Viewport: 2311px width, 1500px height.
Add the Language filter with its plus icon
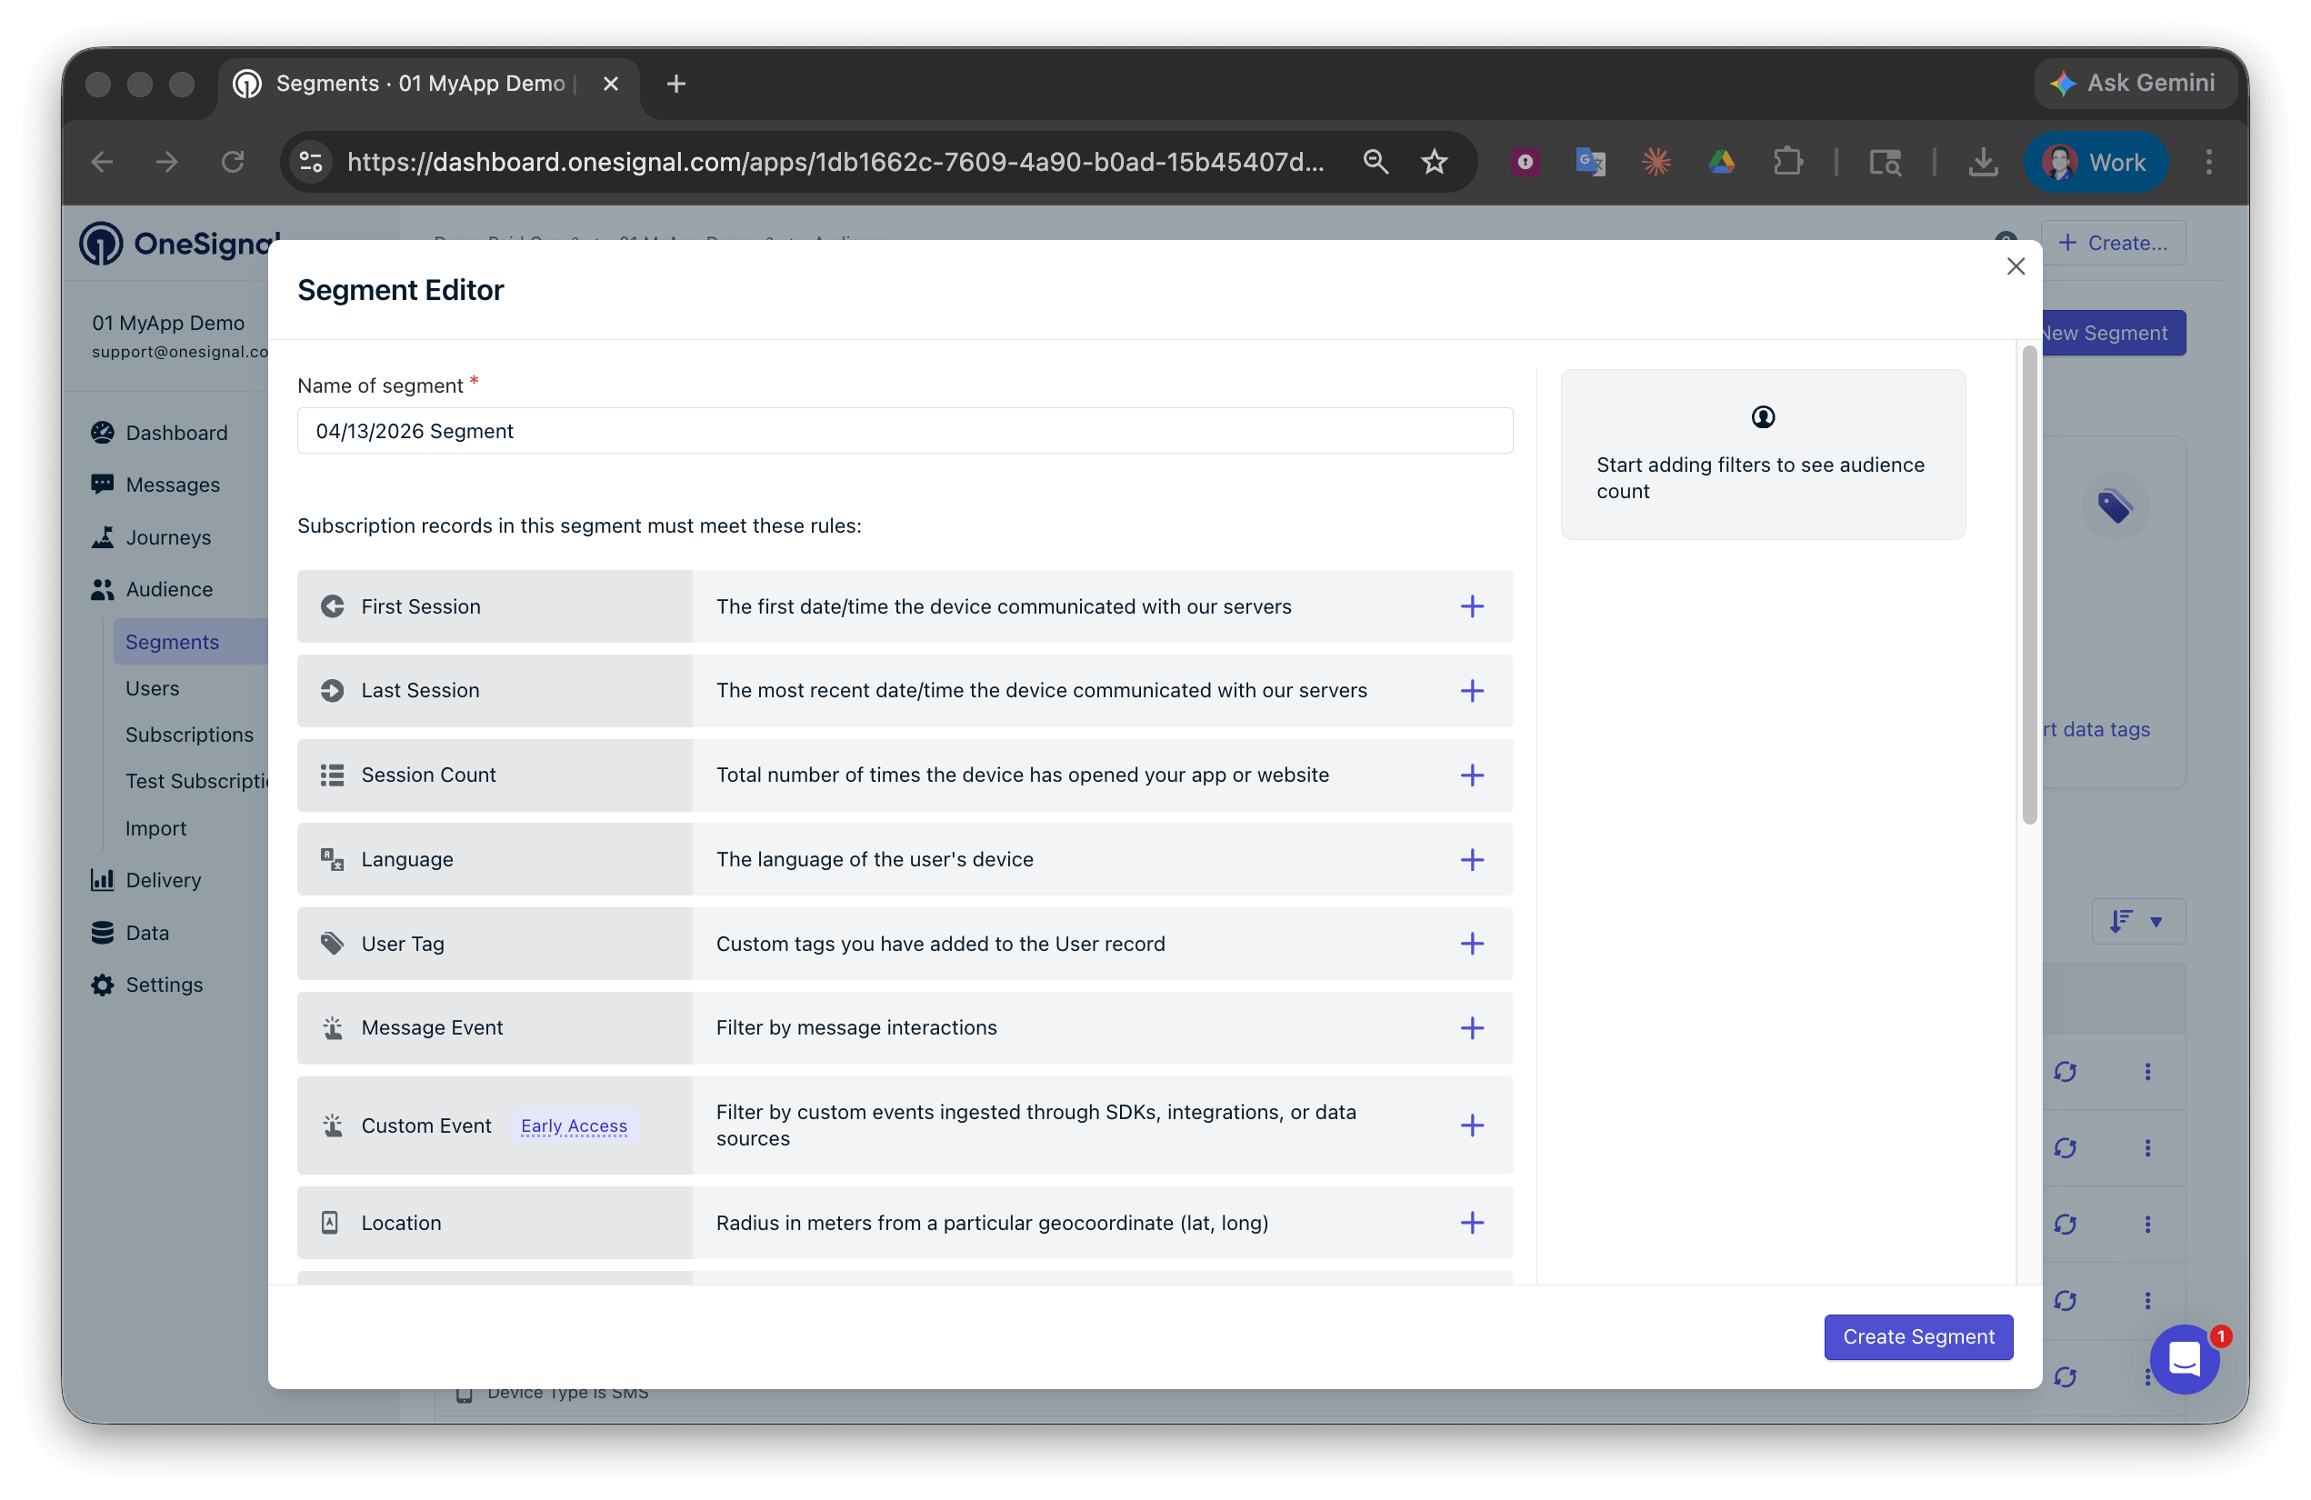pyautogui.click(x=1472, y=858)
